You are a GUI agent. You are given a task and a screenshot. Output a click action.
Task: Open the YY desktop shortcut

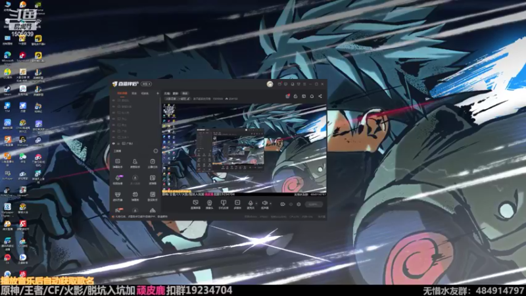(22, 40)
